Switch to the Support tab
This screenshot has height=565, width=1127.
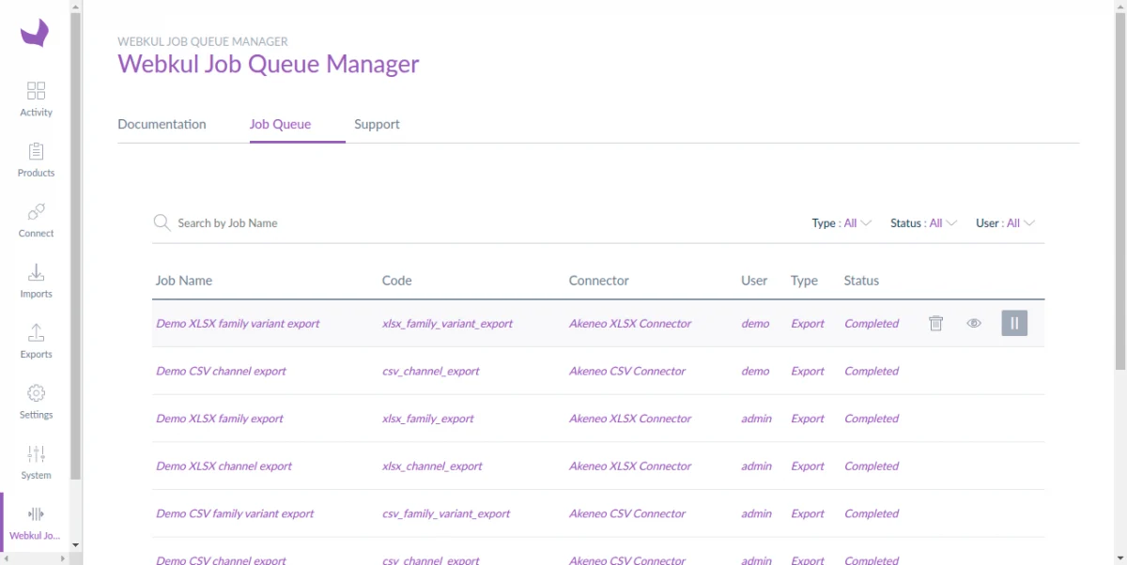[377, 124]
